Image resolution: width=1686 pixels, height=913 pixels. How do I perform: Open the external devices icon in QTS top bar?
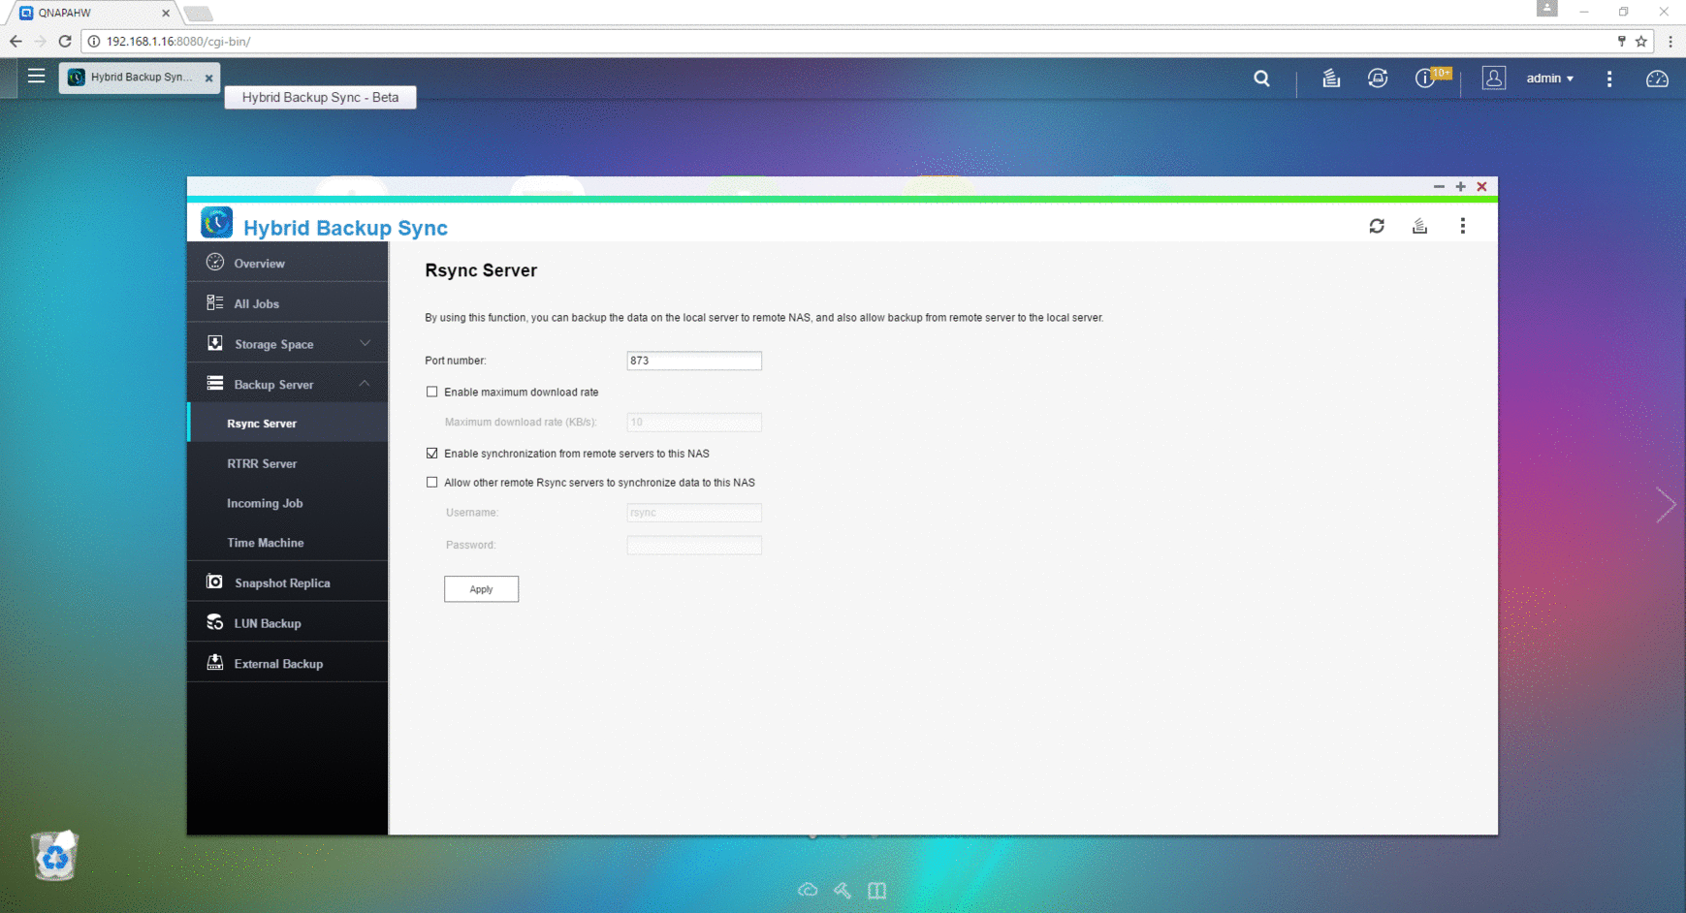(x=1378, y=79)
